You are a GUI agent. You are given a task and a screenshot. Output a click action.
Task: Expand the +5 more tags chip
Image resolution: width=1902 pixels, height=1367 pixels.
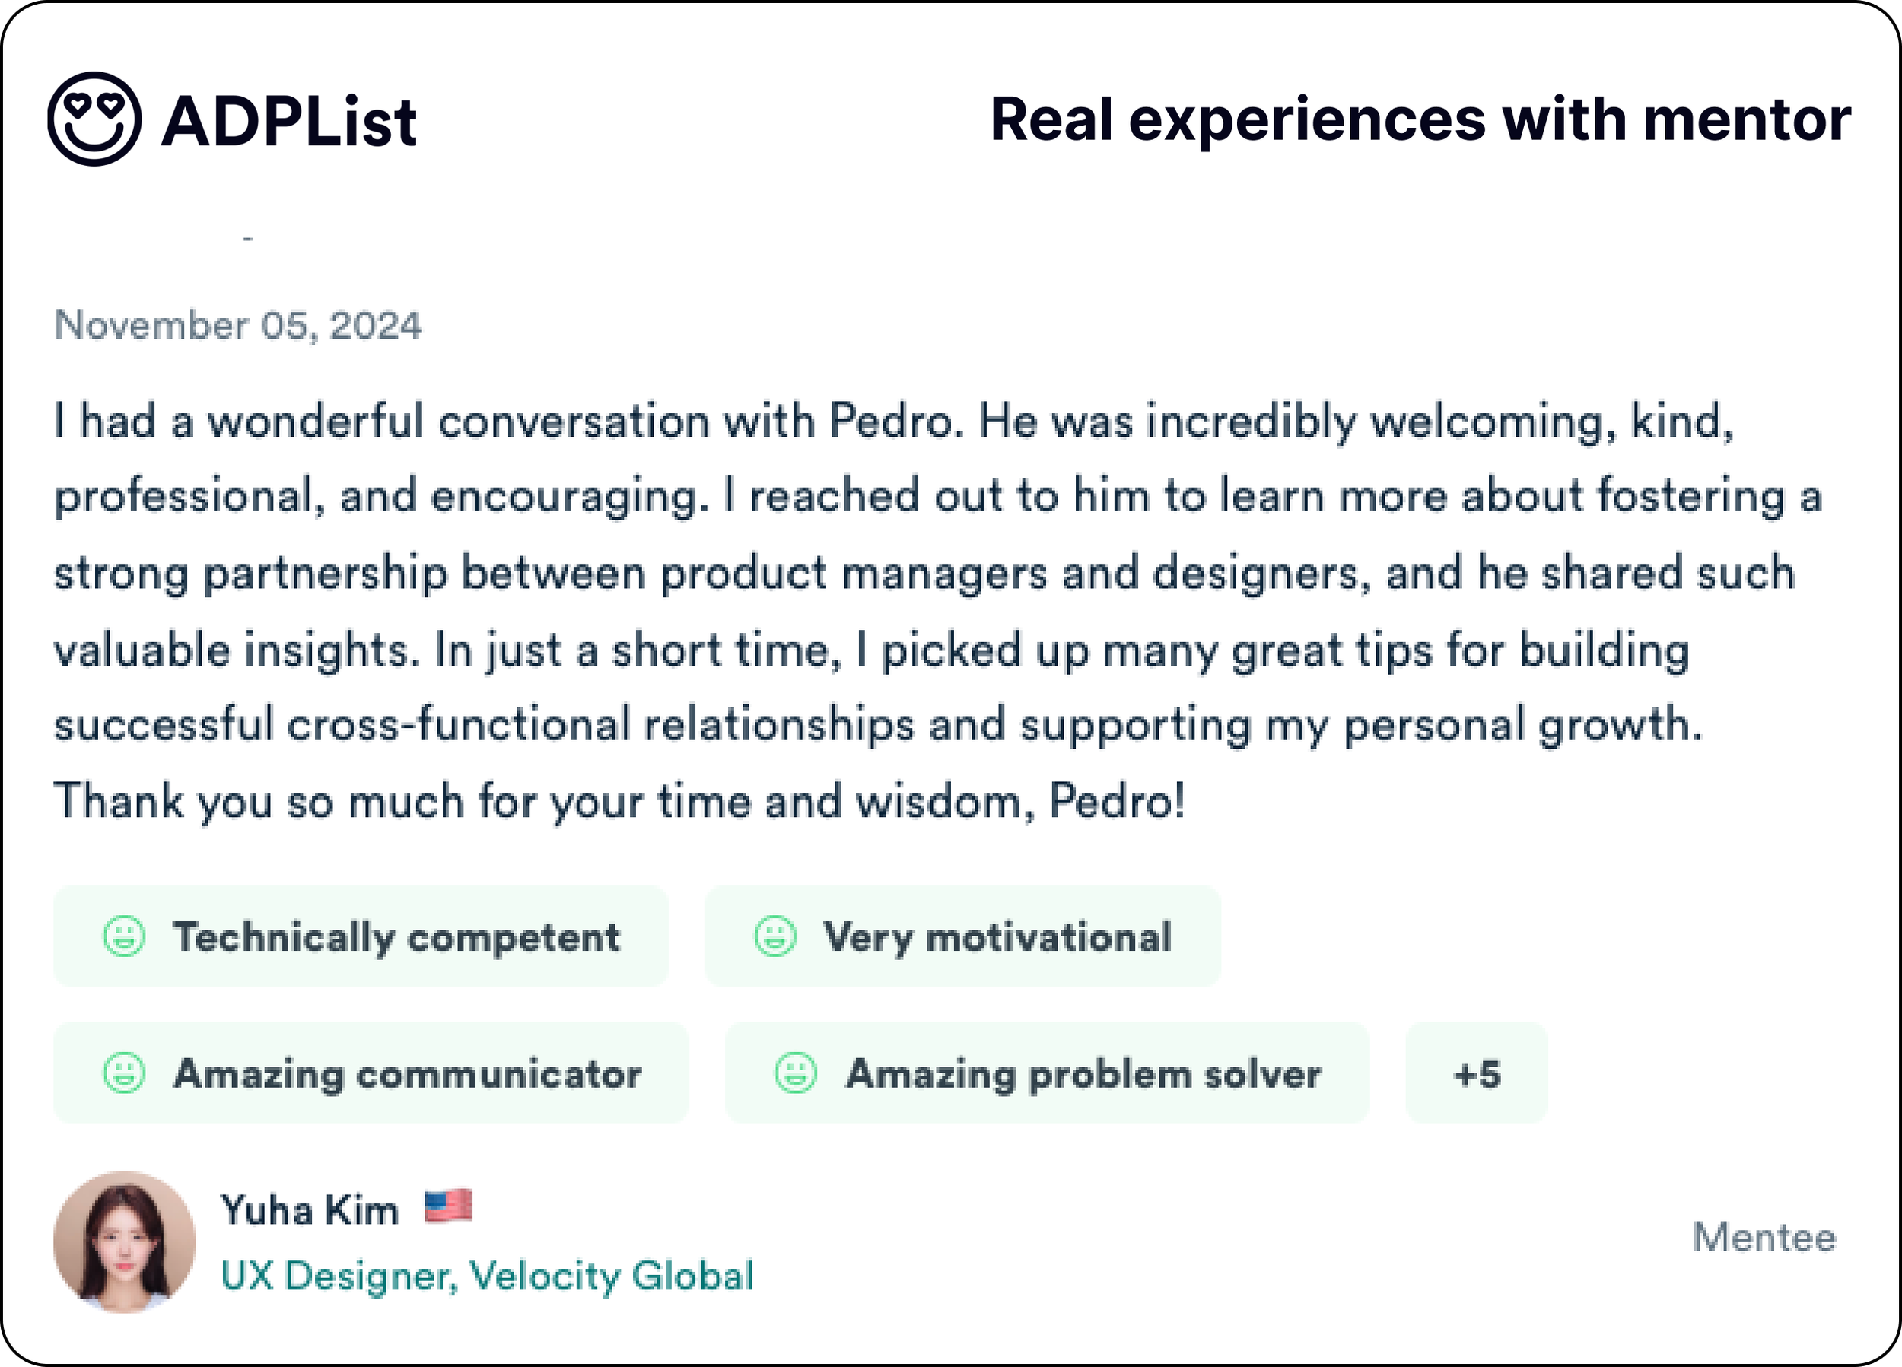[1477, 1073]
